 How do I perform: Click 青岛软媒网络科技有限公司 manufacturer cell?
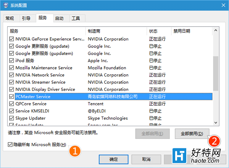(x=113, y=97)
